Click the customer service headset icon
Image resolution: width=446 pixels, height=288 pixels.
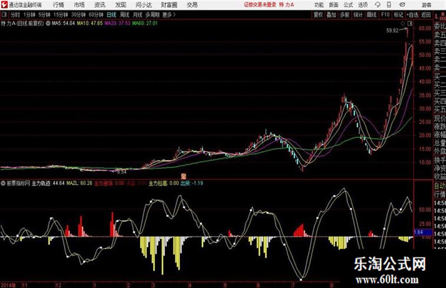tap(378, 5)
